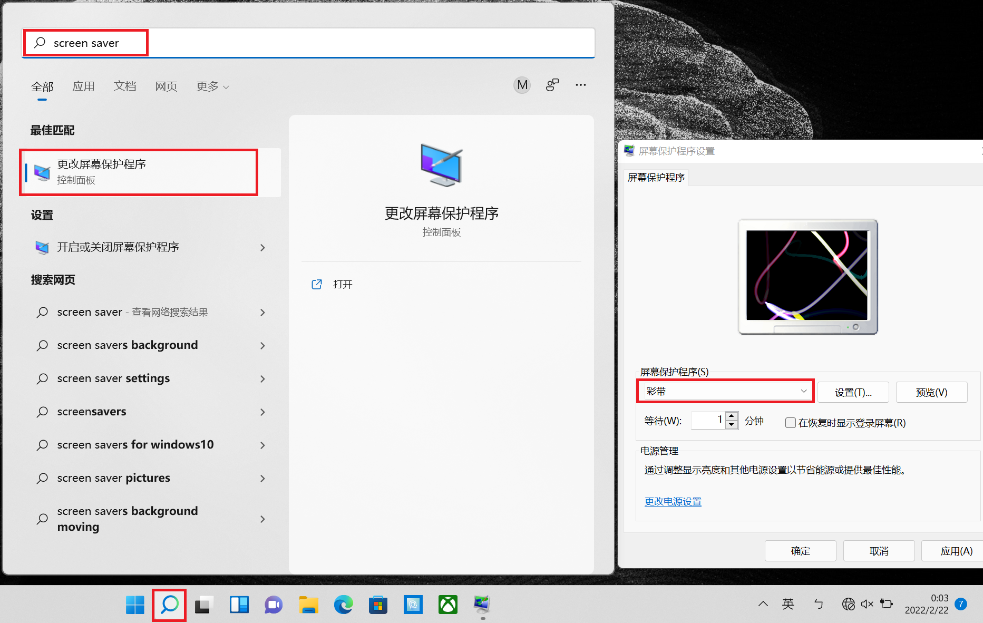Click the 设置(T)... button
Image resolution: width=983 pixels, height=623 pixels.
(x=853, y=392)
